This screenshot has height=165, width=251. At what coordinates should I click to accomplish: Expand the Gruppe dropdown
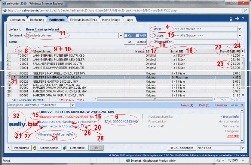[x=240, y=36]
